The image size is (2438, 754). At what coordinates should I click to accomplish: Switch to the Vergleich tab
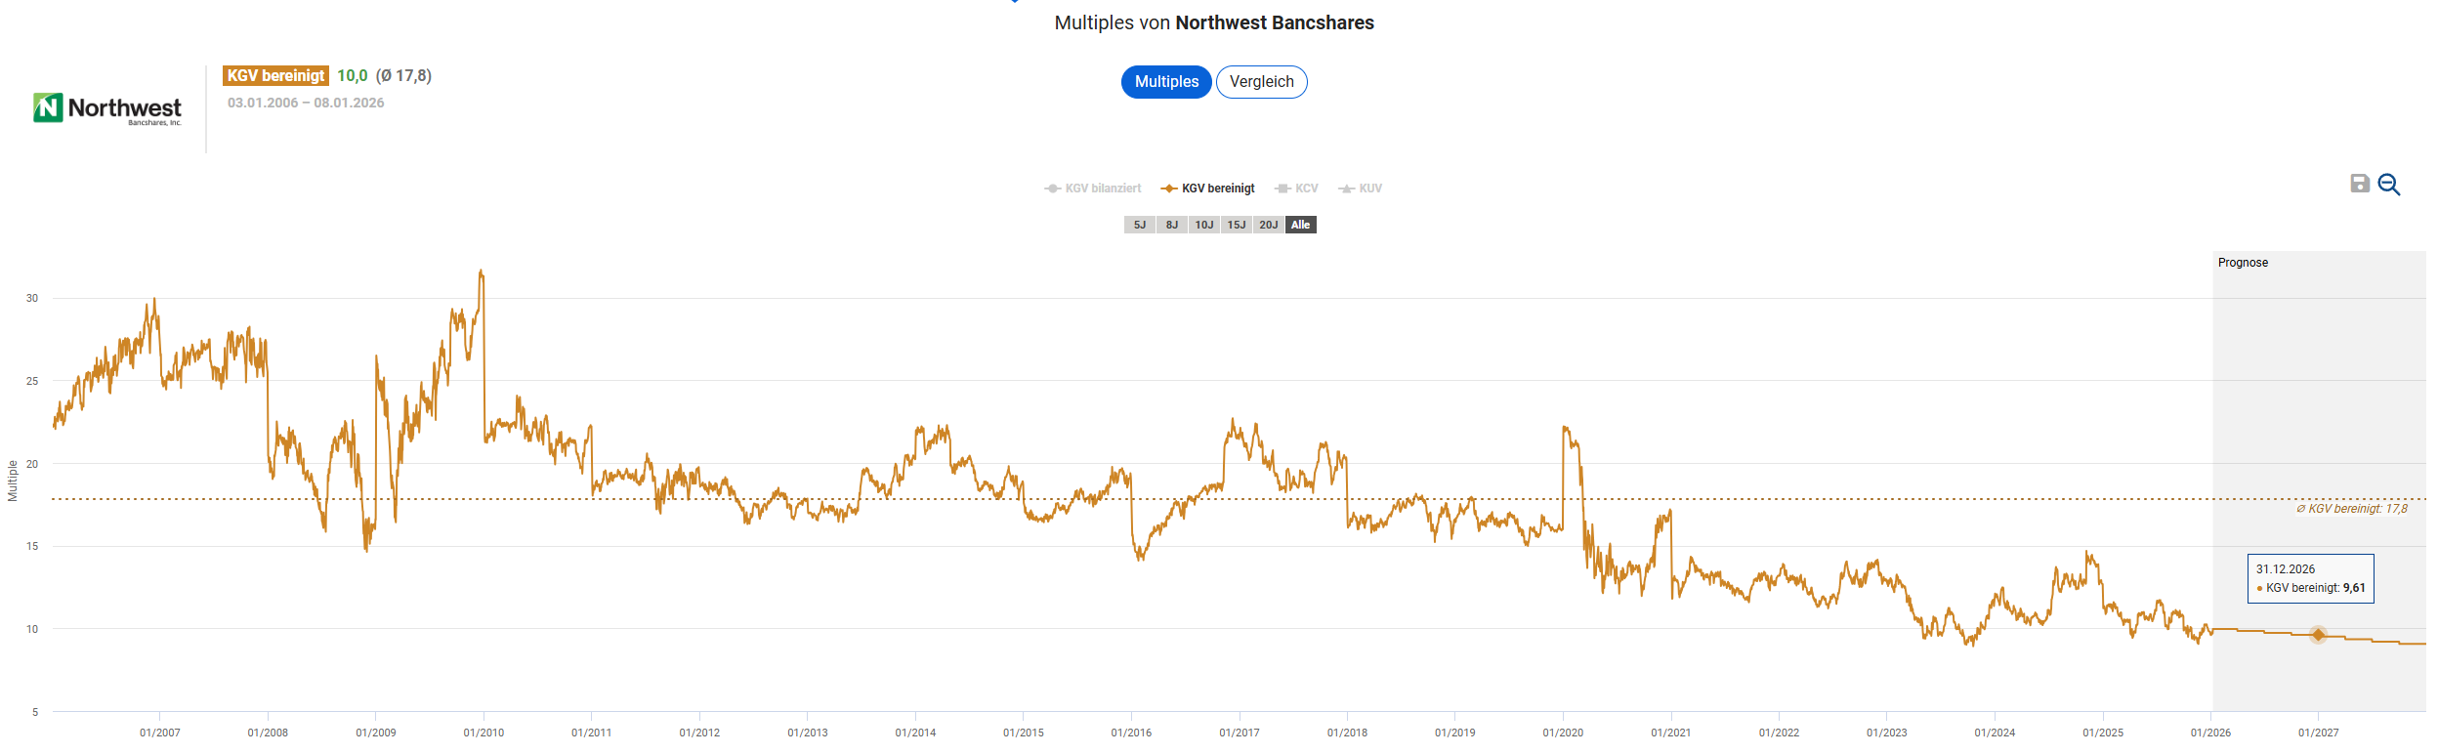pyautogui.click(x=1261, y=82)
